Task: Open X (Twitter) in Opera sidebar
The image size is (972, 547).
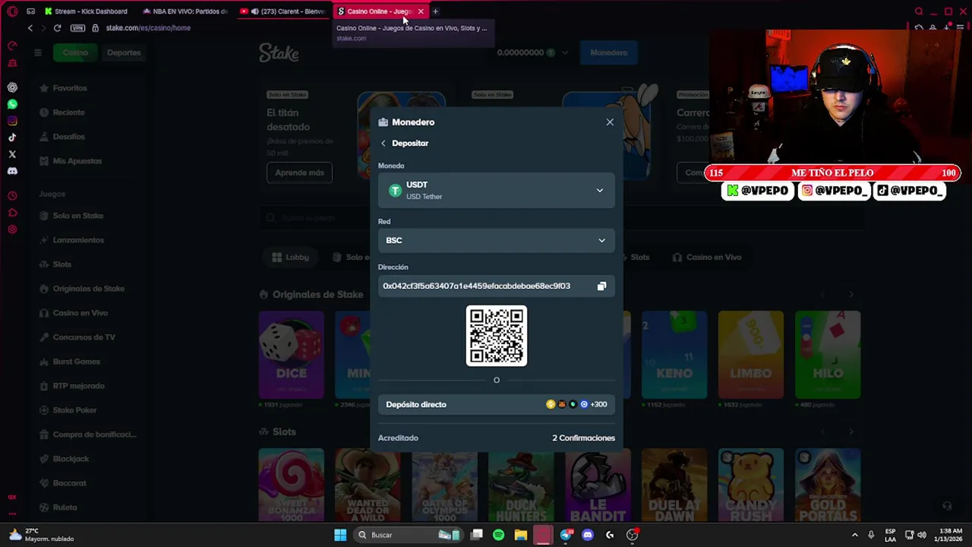Action: (x=12, y=154)
